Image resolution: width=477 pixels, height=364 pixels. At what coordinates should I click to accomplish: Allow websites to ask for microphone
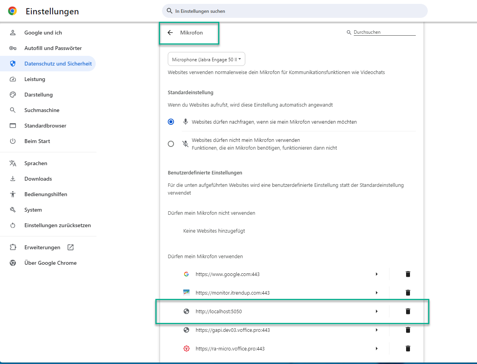point(171,122)
